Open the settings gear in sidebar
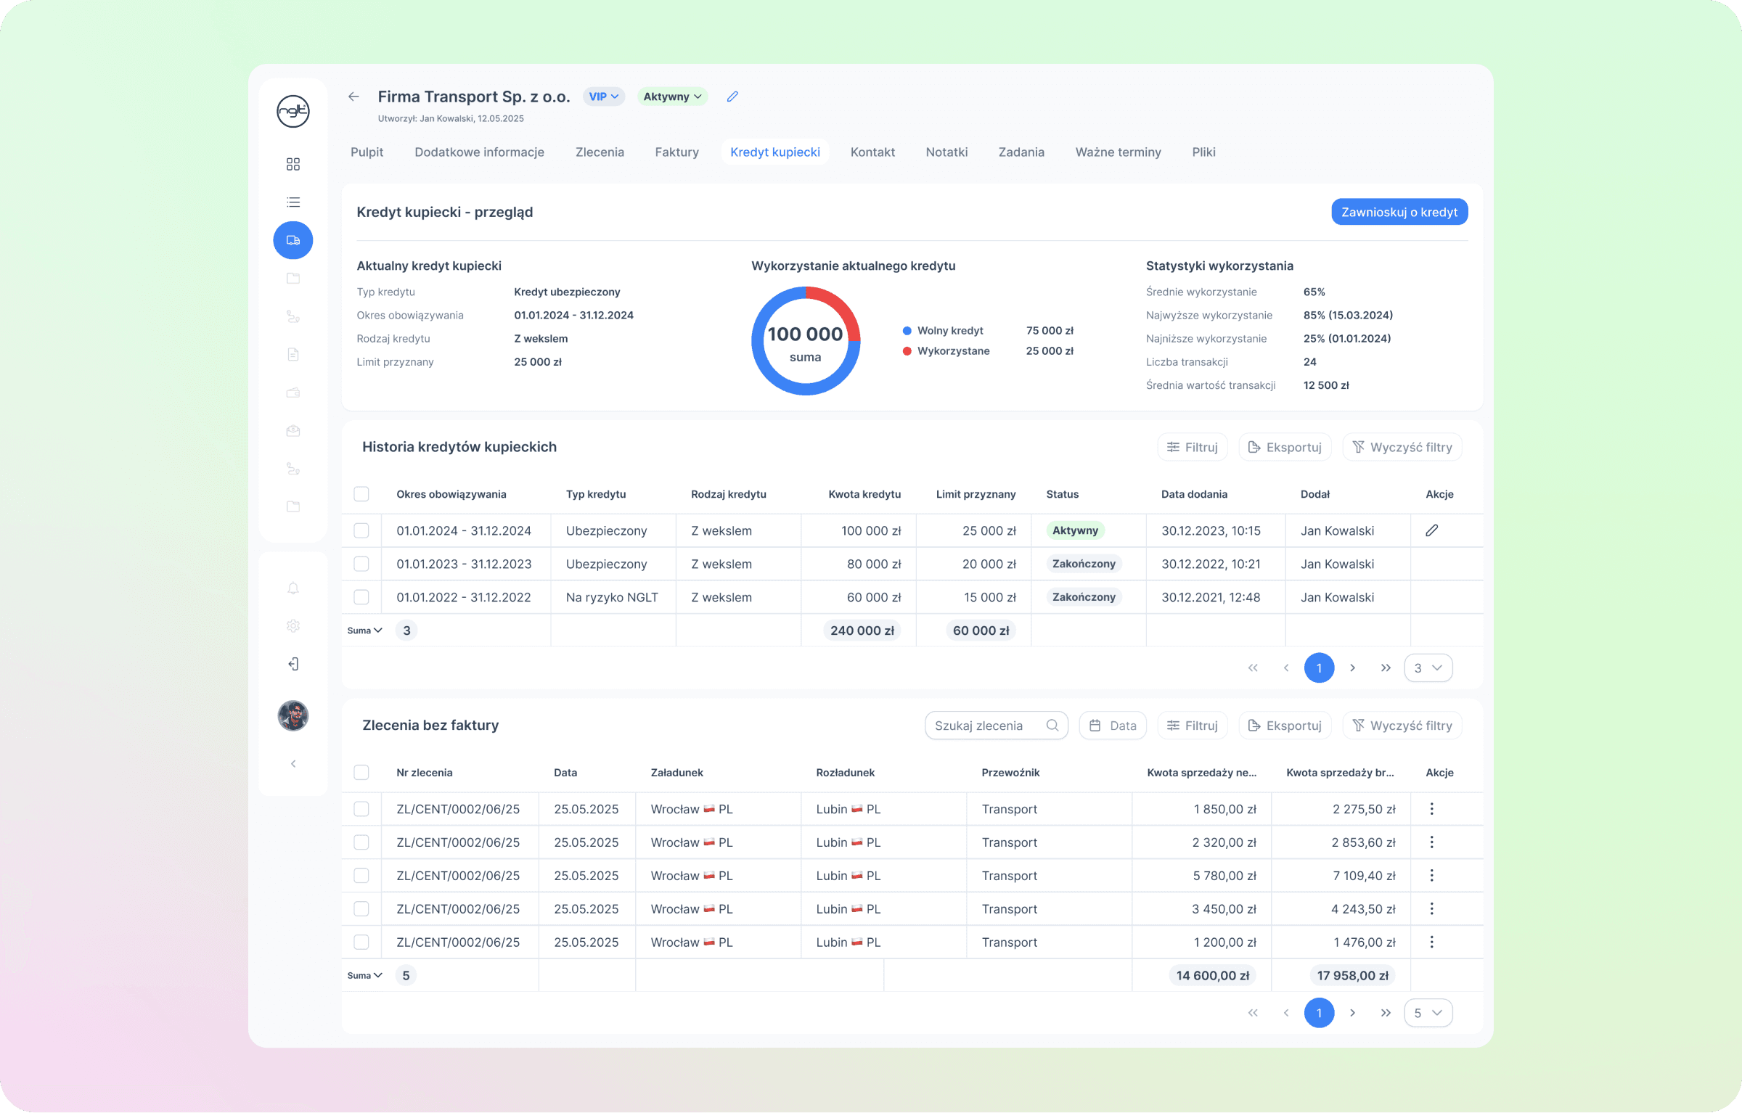 pyautogui.click(x=293, y=626)
